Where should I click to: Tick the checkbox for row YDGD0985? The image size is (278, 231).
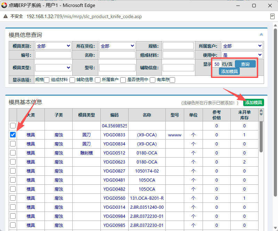click(x=13, y=225)
